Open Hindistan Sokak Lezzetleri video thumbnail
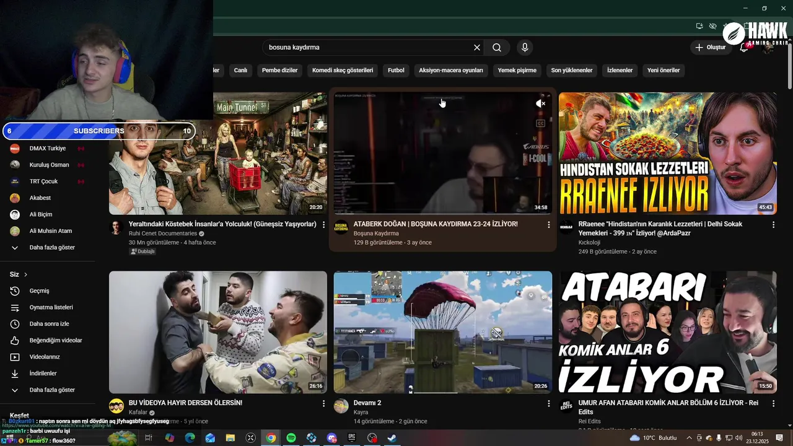 click(668, 153)
